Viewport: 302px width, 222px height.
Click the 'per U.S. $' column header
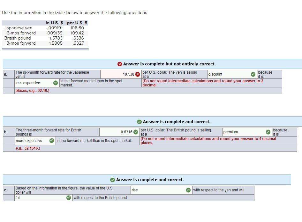coord(77,23)
